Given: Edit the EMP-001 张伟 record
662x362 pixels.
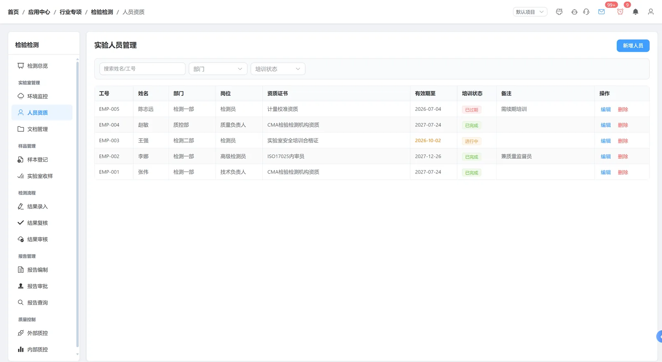Looking at the screenshot, I should (606, 172).
